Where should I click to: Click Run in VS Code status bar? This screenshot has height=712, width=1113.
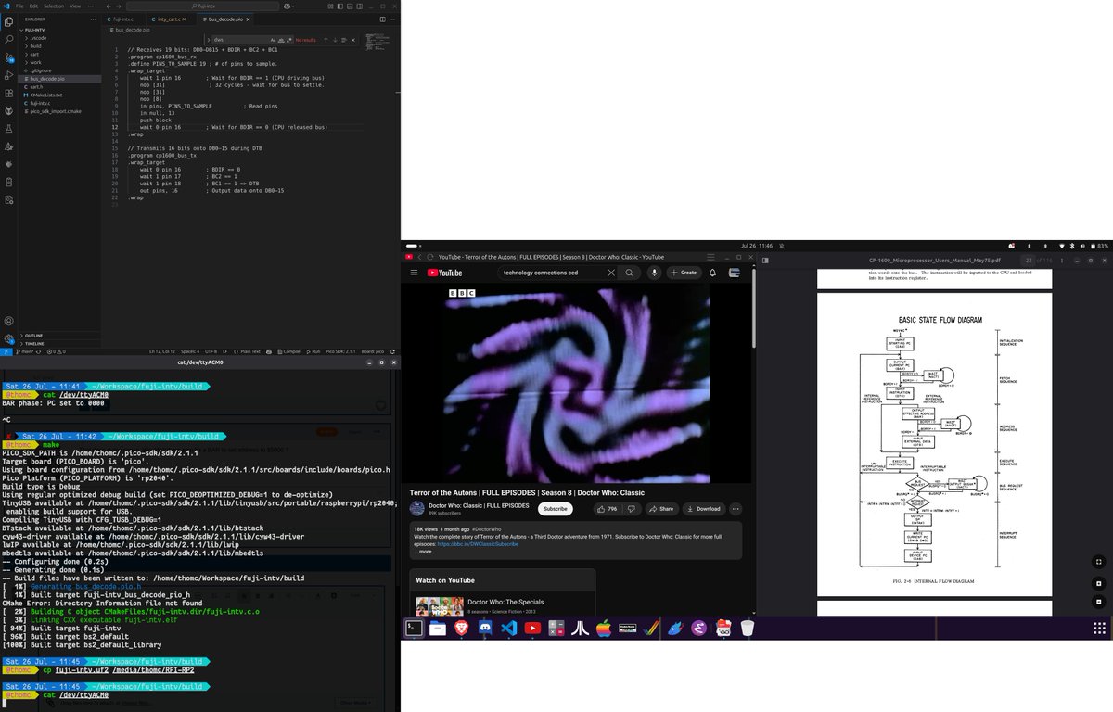click(313, 351)
